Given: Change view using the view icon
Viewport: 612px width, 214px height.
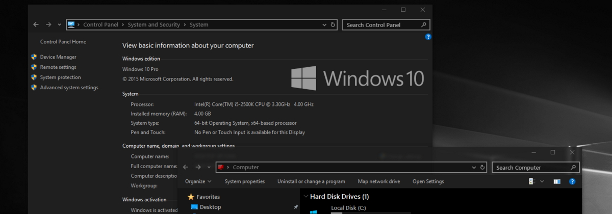Looking at the screenshot, I should (532, 181).
